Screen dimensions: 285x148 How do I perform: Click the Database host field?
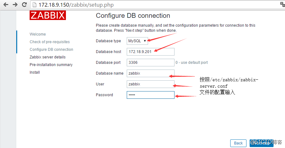coord(151,52)
